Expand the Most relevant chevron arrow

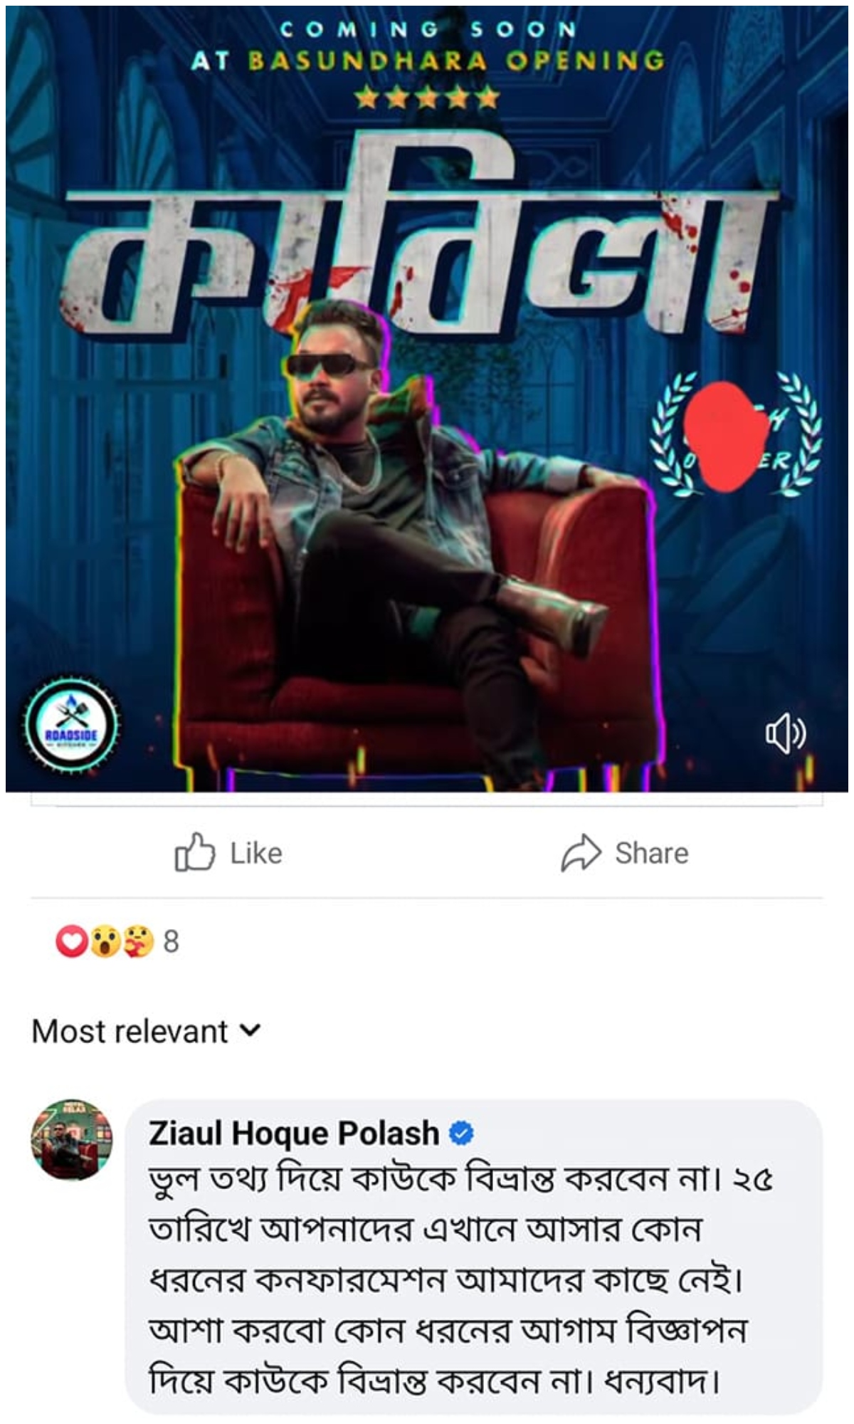pyautogui.click(x=251, y=1030)
